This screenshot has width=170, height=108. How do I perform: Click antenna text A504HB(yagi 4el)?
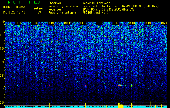(x=95, y=13)
